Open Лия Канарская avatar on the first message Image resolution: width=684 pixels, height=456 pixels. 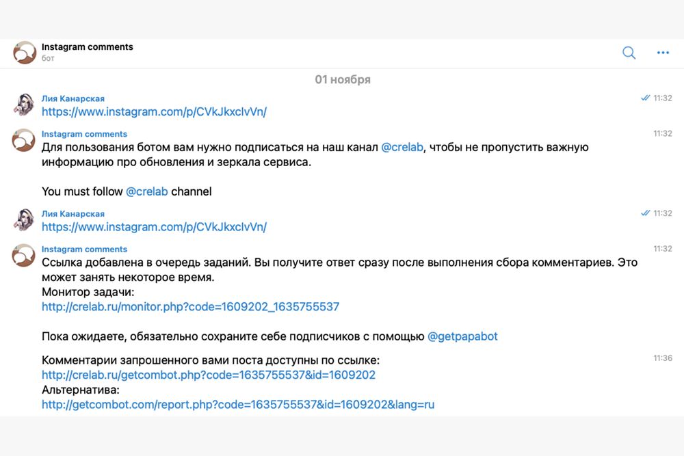coord(24,105)
